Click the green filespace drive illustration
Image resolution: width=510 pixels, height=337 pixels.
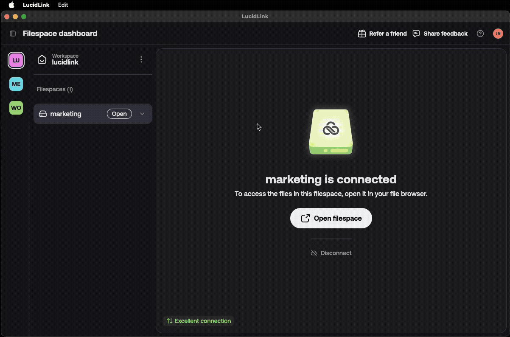(331, 132)
